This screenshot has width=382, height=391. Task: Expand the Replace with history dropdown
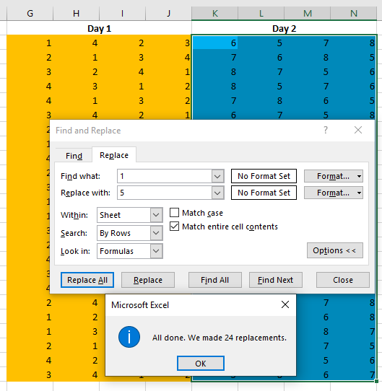point(217,193)
